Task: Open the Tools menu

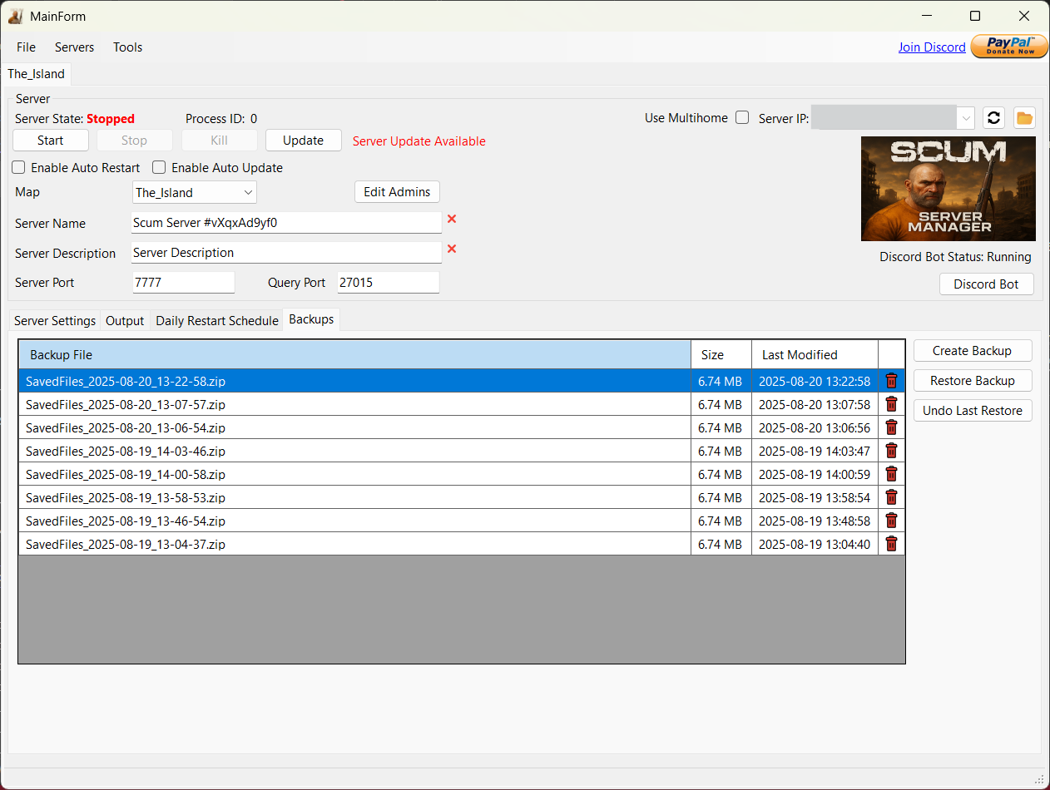Action: (x=128, y=47)
